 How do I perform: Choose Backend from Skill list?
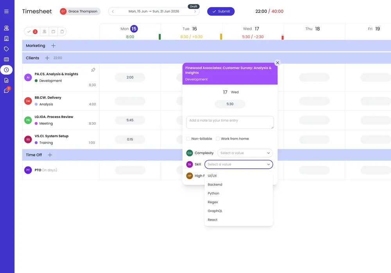point(239,185)
